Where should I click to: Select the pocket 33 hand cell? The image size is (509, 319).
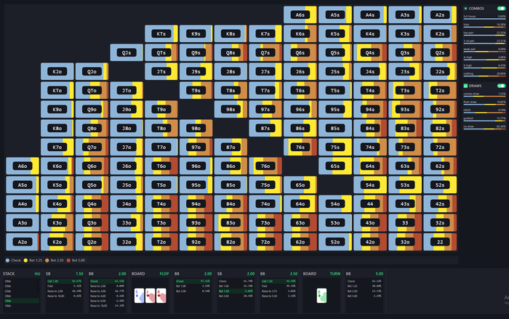(405, 222)
